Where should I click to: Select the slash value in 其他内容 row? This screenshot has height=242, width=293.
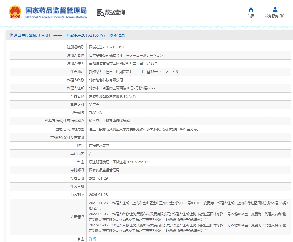tap(90, 154)
